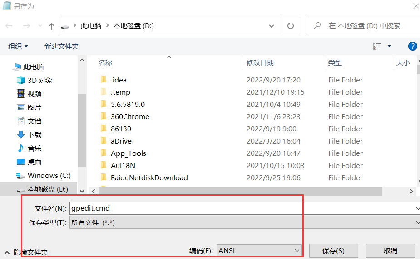The image size is (420, 259).
Task: Sort files by 大小 column
Action: tap(403, 62)
